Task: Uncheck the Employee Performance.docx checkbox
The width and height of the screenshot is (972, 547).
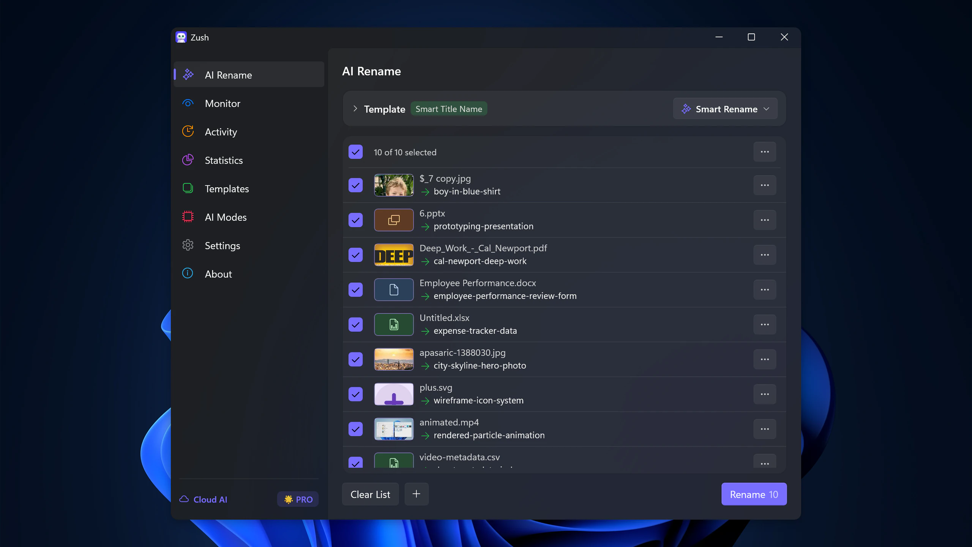Action: coord(356,290)
